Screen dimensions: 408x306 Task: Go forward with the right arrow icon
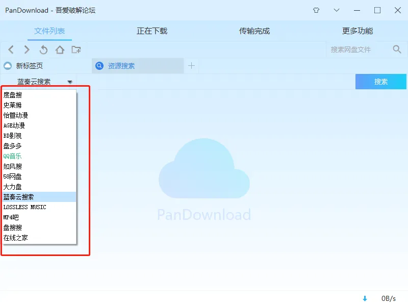coord(27,49)
